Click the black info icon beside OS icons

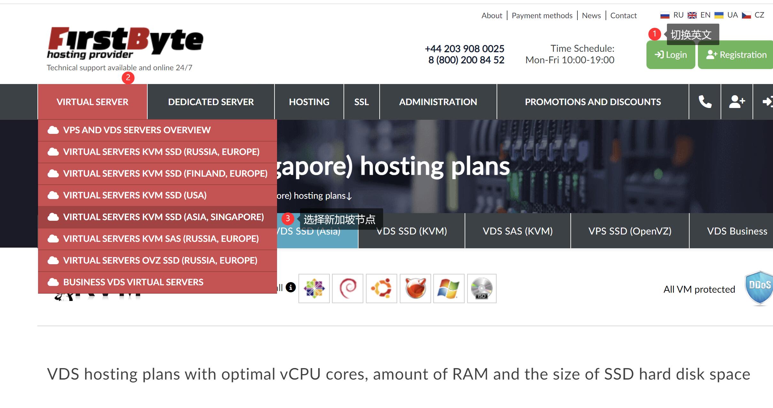click(x=290, y=287)
